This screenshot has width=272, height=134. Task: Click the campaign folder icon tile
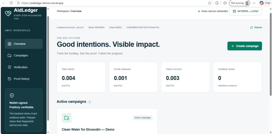point(66,118)
